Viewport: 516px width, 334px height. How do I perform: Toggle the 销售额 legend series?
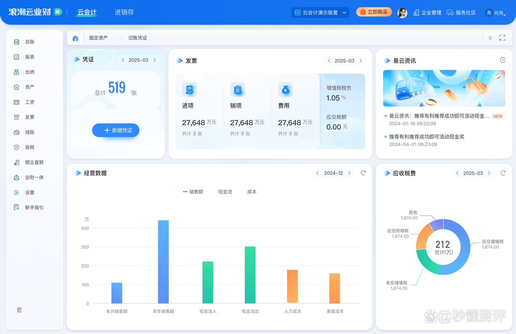point(193,192)
